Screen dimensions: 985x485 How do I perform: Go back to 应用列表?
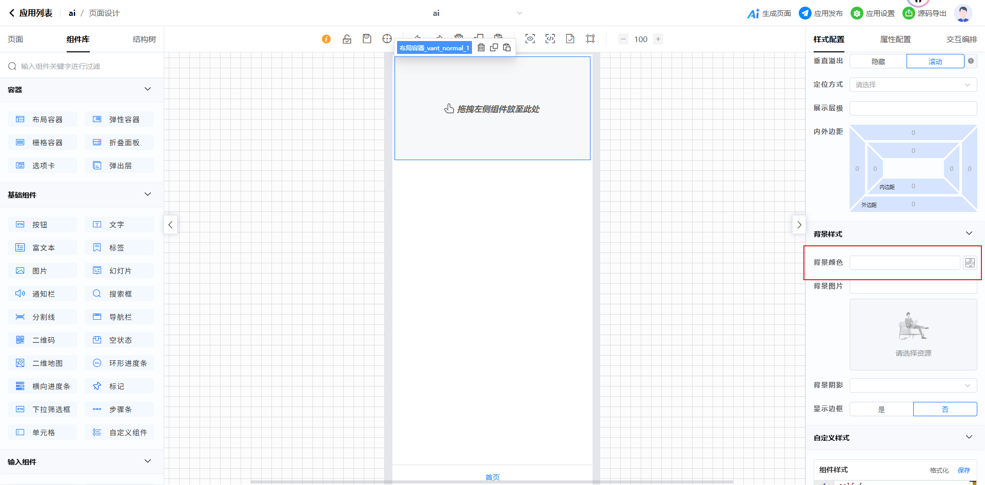(31, 13)
